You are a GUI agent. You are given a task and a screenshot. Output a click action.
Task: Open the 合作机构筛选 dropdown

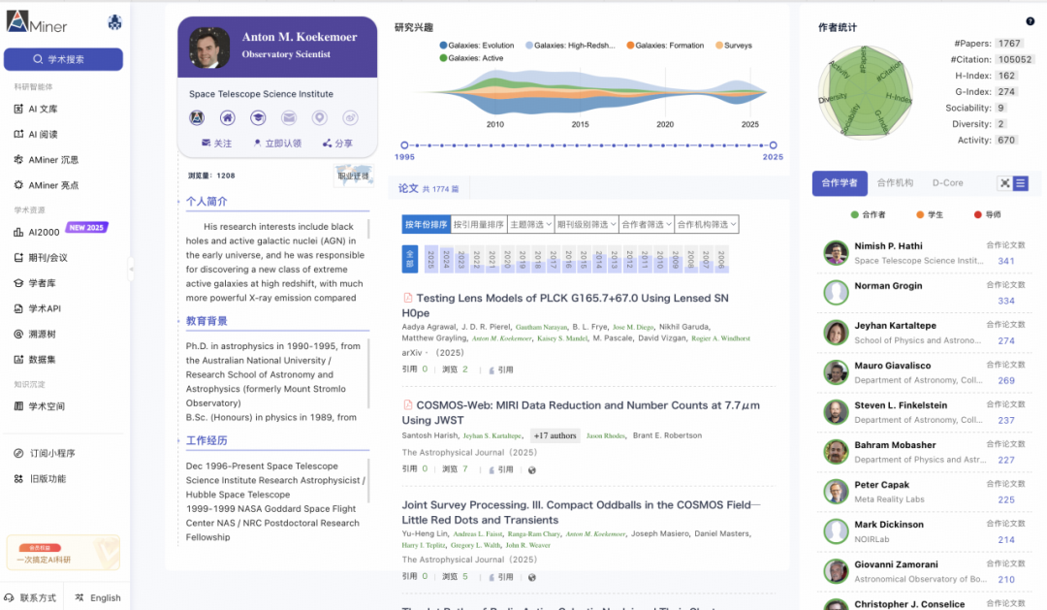pos(707,224)
